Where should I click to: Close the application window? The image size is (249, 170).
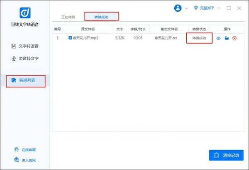pos(239,8)
